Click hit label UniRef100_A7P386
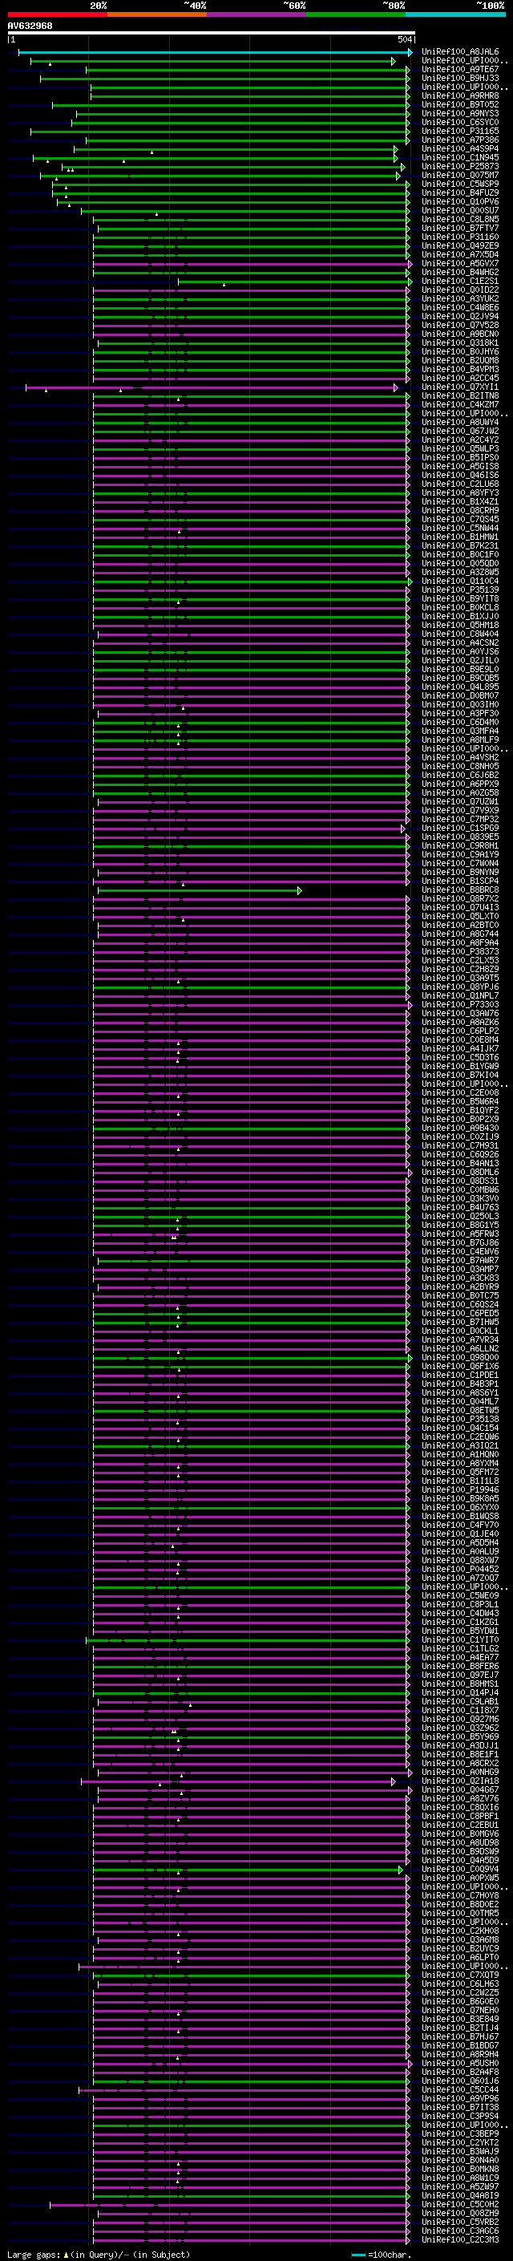The width and height of the screenshot is (513, 2261). (459, 140)
